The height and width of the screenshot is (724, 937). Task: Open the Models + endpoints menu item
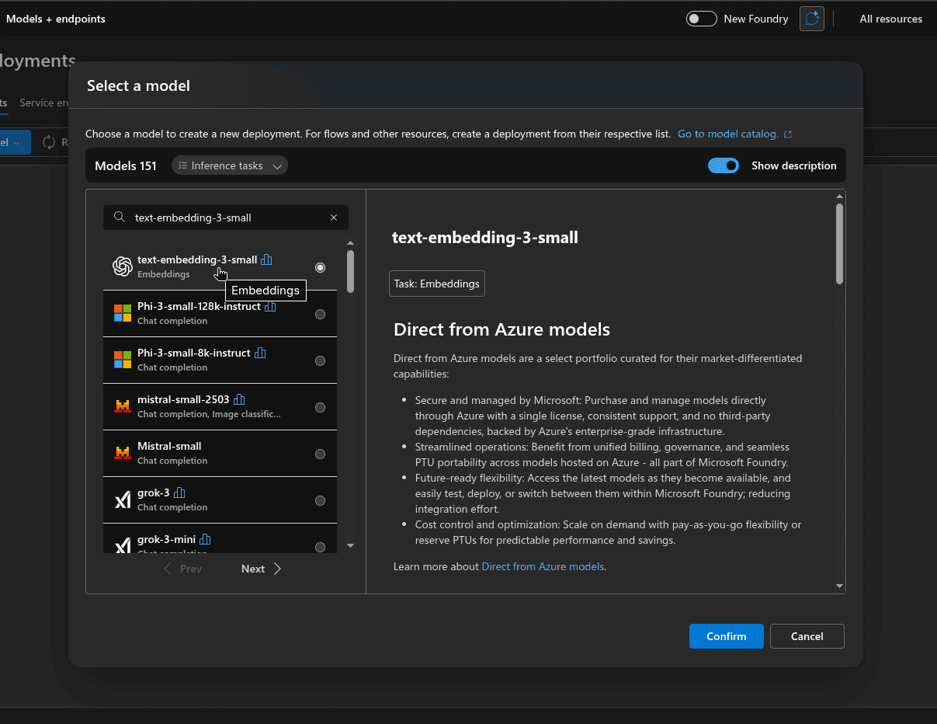(x=55, y=19)
